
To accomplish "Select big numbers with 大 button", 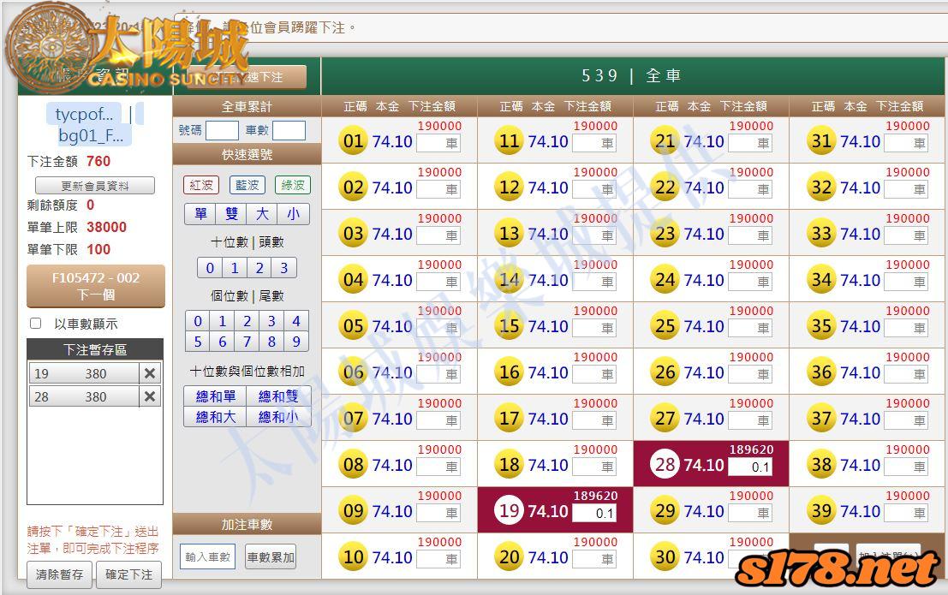I will pyautogui.click(x=262, y=214).
